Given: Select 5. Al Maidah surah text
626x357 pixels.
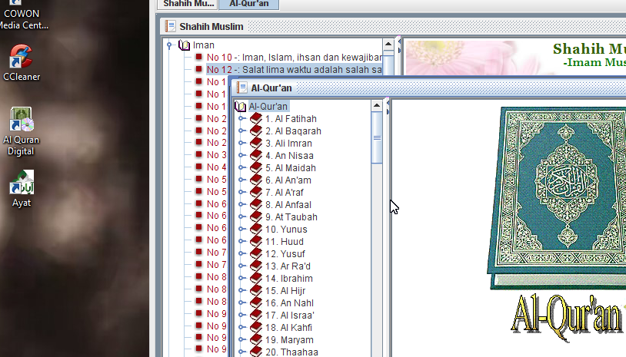Looking at the screenshot, I should (x=291, y=168).
